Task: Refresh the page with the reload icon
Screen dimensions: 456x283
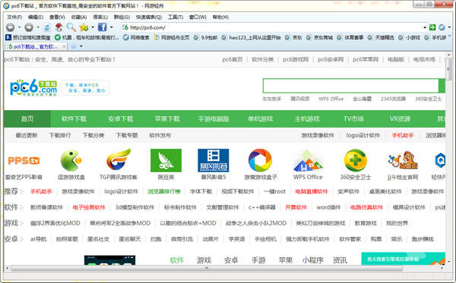Action: [47, 27]
